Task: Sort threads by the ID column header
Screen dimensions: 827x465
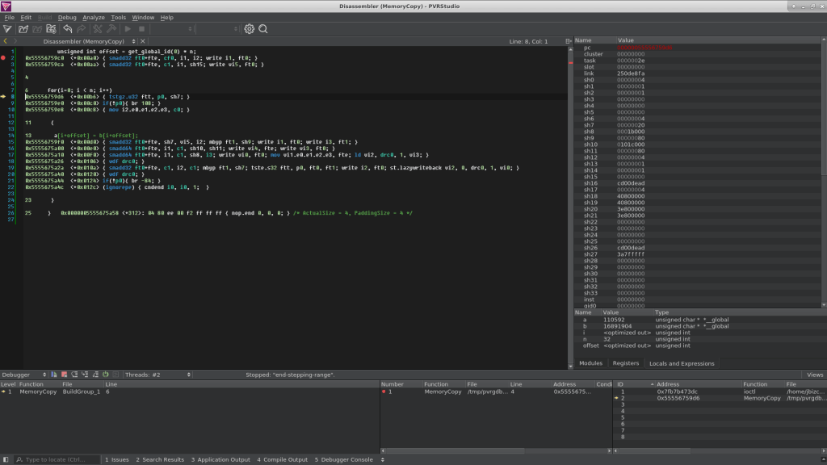Action: 635,384
